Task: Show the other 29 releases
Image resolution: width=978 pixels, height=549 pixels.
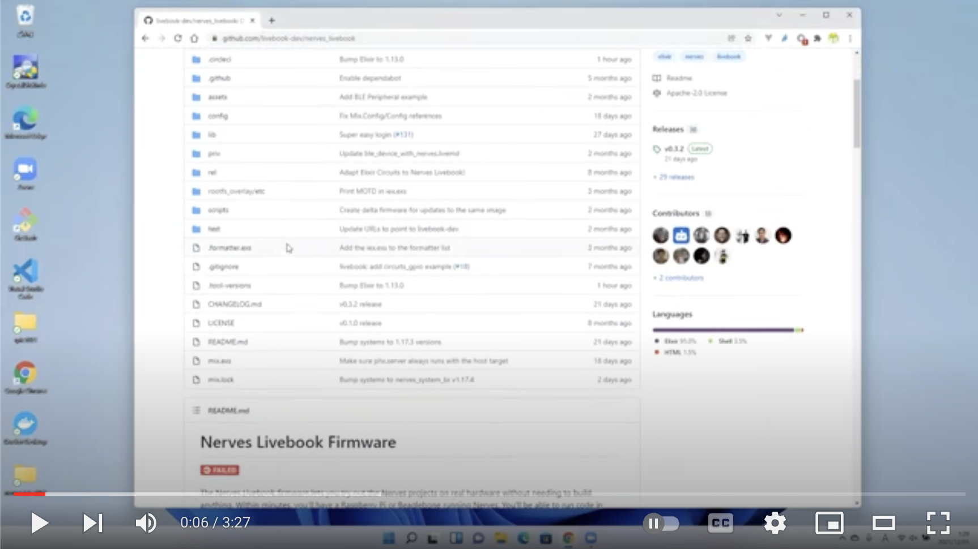Action: click(x=674, y=177)
